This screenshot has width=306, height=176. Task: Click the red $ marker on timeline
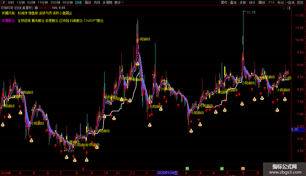(x=83, y=169)
